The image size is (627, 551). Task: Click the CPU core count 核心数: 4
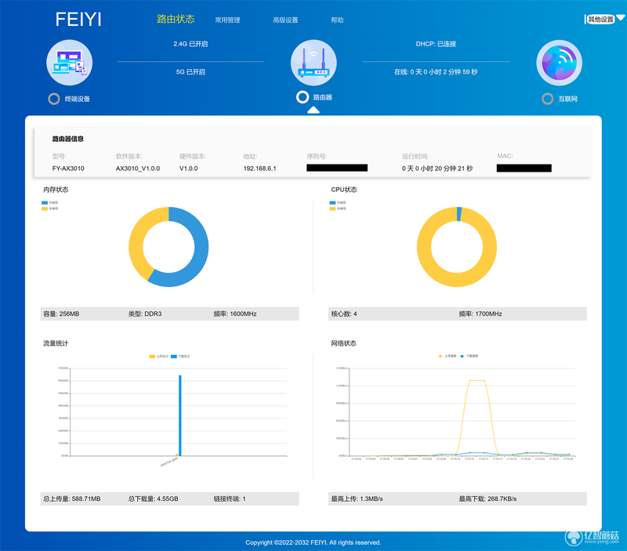(344, 314)
